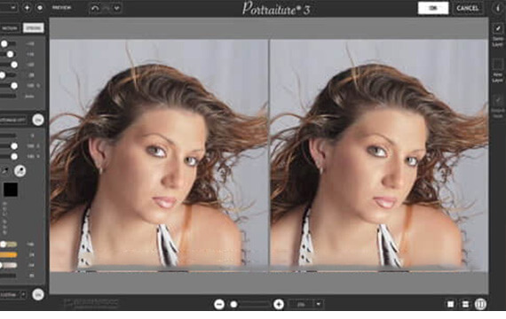
Task: Enable the New Layer checkbox
Action: (498, 64)
